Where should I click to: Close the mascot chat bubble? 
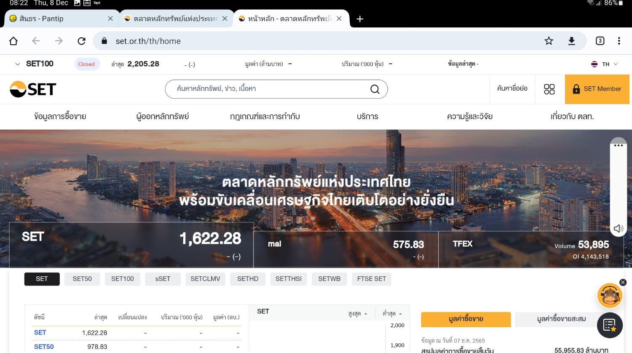[x=623, y=283]
